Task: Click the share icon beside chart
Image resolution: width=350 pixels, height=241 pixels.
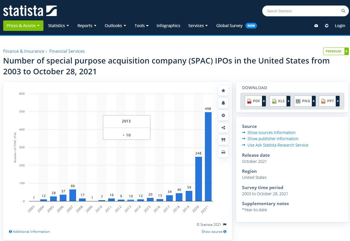Action: (223, 128)
